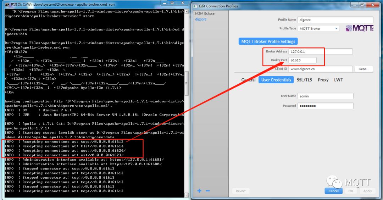Click the cmd.exe window title bar icon

pos(7,4)
